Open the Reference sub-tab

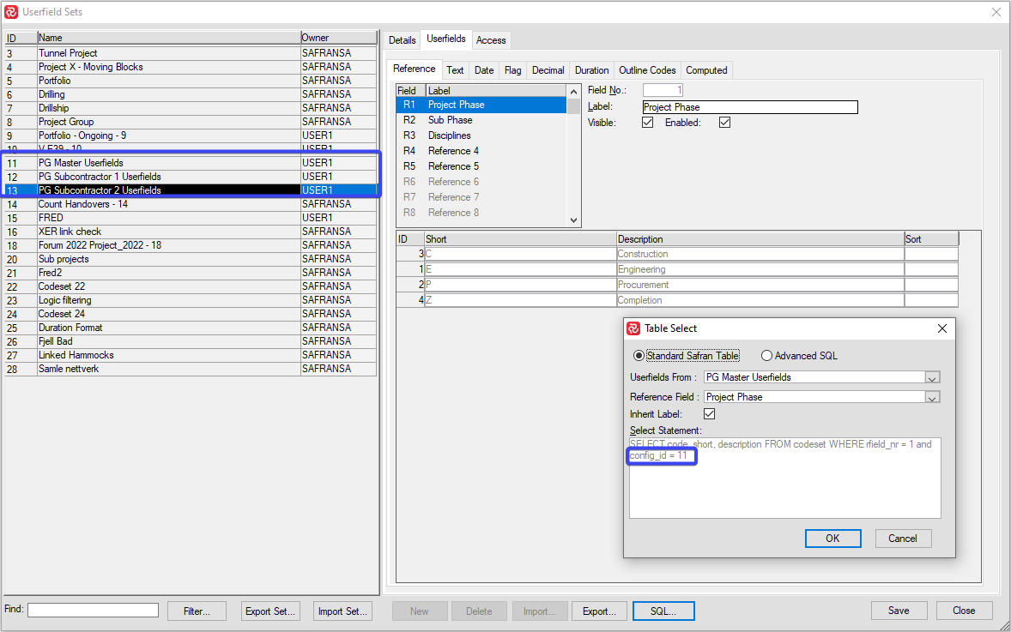(x=414, y=69)
